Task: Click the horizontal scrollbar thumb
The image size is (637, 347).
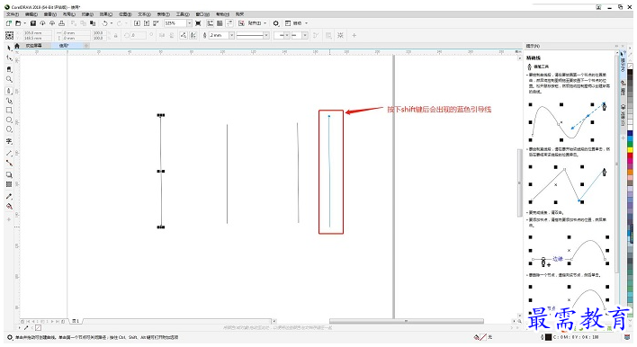Action: [407, 321]
